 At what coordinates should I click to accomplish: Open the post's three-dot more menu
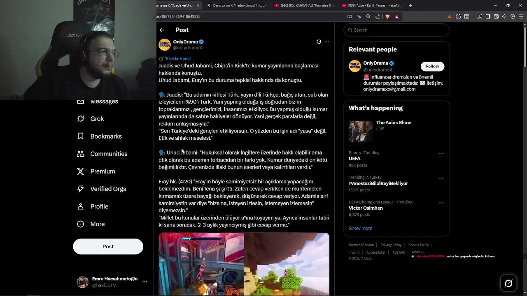tap(327, 42)
